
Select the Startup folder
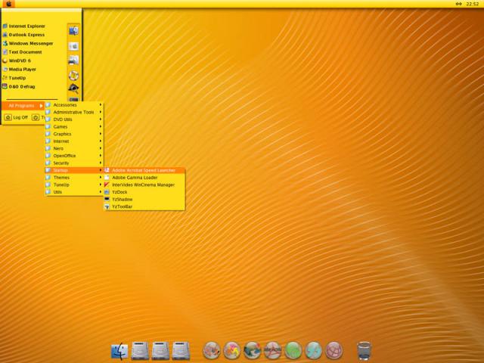pyautogui.click(x=74, y=170)
